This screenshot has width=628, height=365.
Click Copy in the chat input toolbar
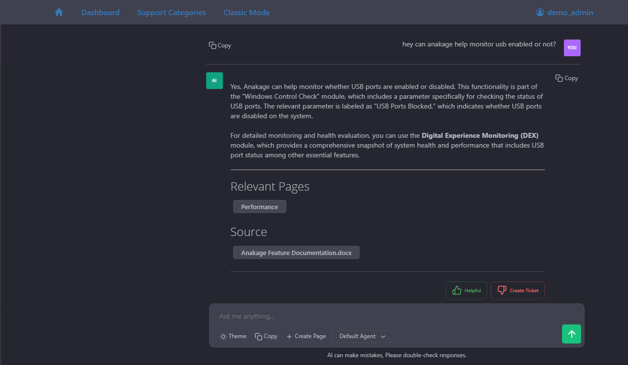(x=266, y=336)
